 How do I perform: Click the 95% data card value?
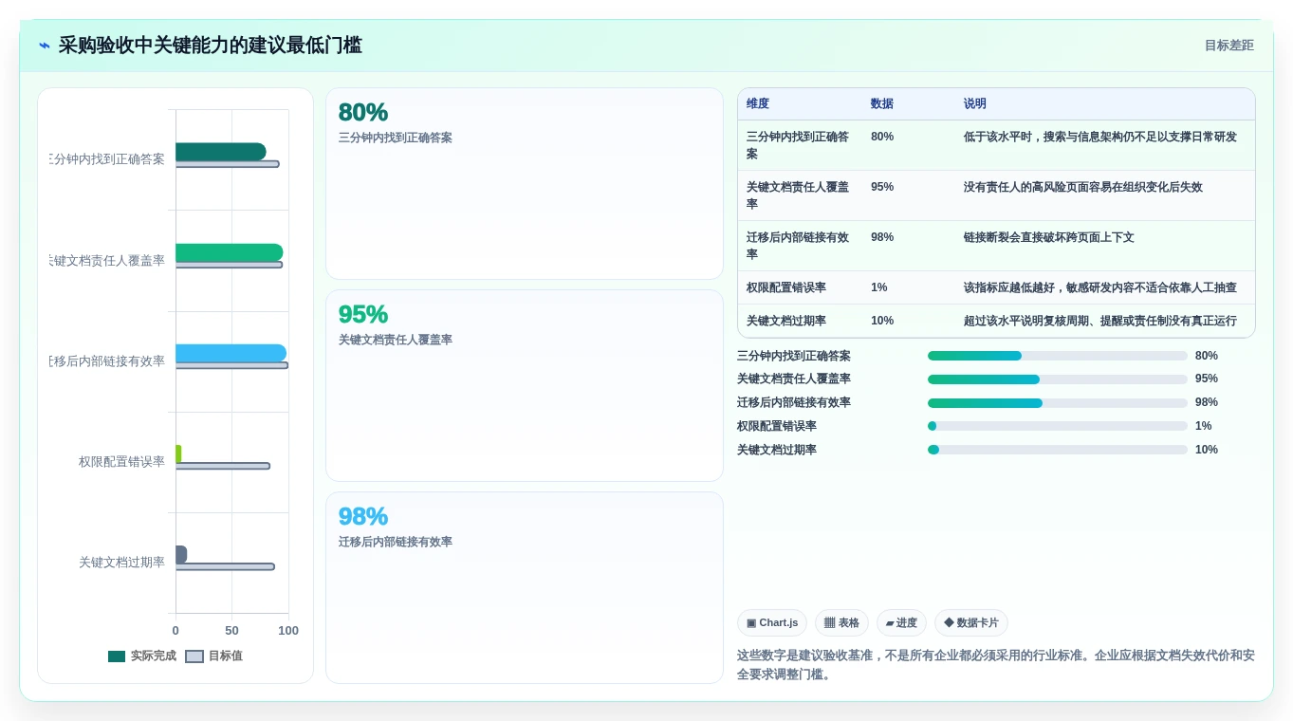[x=363, y=314]
